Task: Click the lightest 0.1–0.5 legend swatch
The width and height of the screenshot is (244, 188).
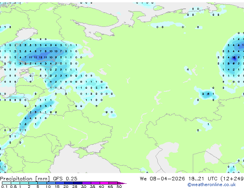Action: click(7, 183)
